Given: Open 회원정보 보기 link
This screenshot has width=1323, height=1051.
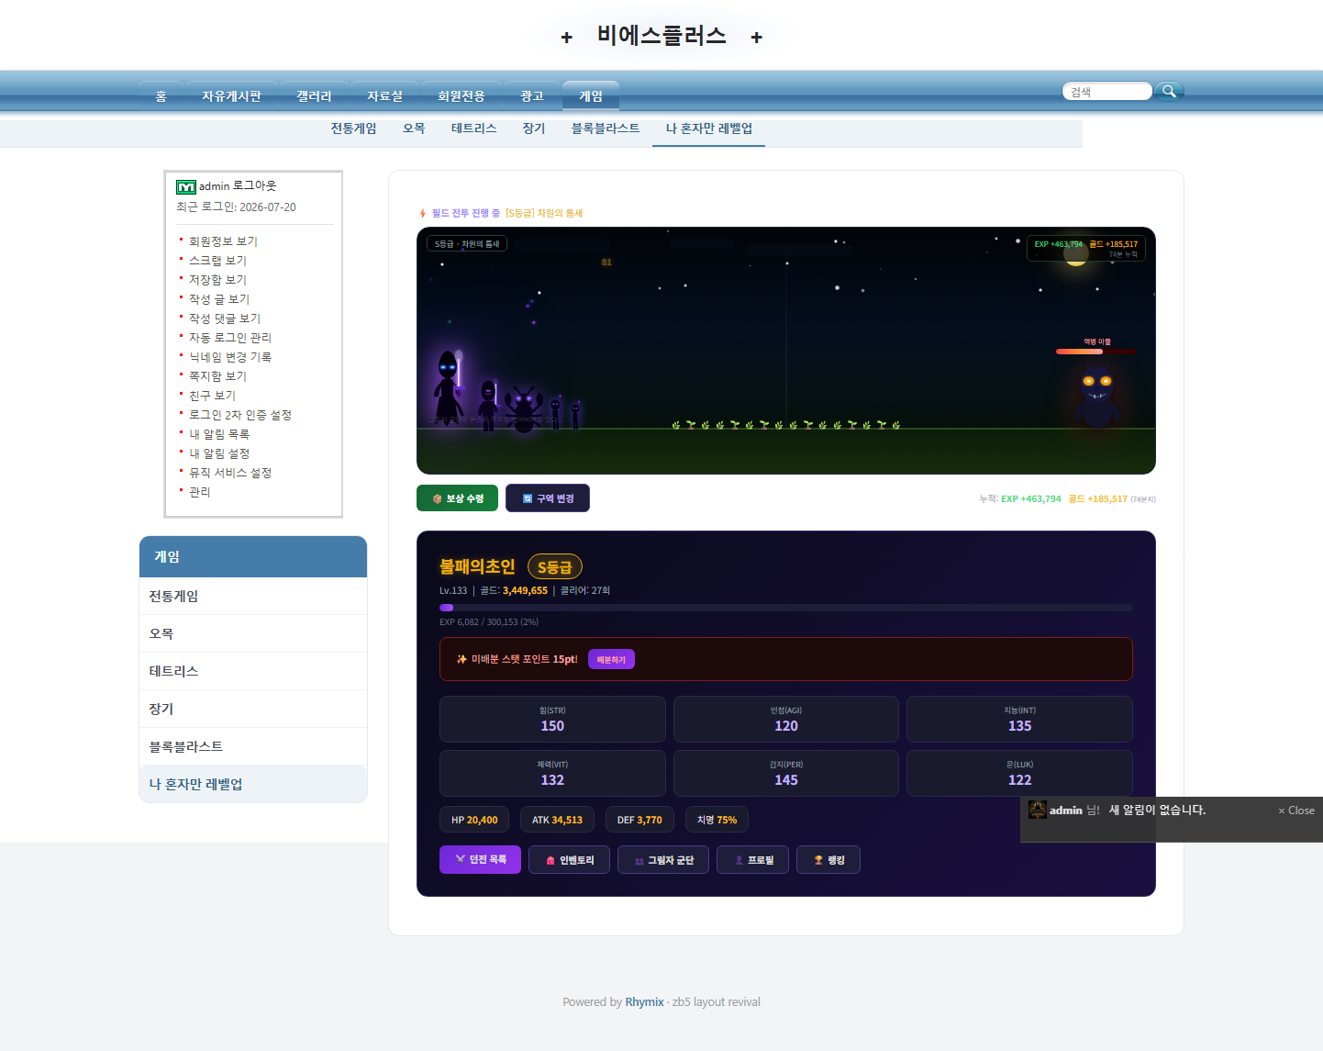Looking at the screenshot, I should (223, 241).
